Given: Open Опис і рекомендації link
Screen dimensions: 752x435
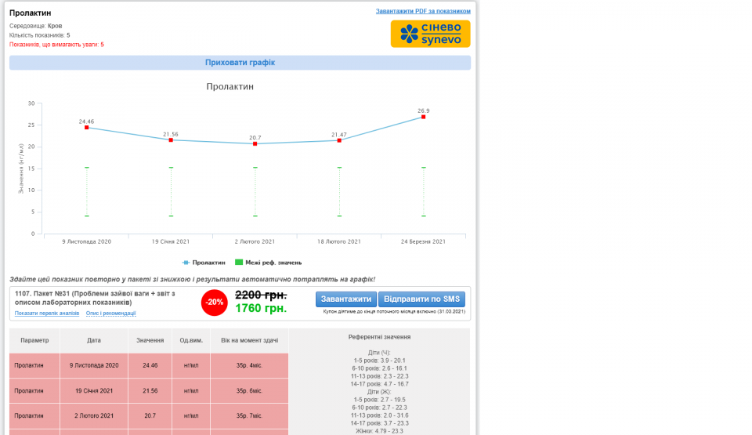Looking at the screenshot, I should tap(110, 314).
